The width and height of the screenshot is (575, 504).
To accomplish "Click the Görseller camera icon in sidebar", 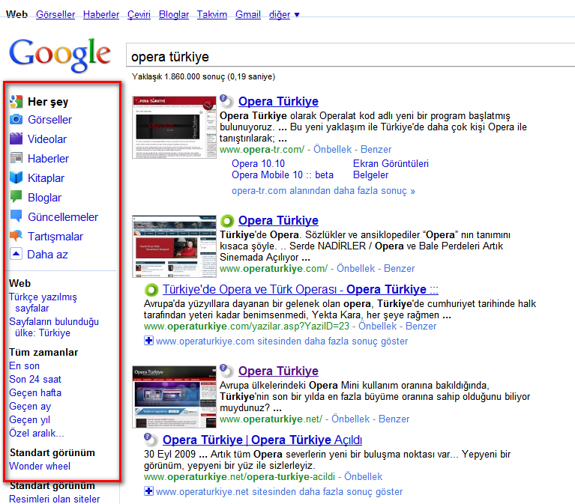I will point(16,119).
